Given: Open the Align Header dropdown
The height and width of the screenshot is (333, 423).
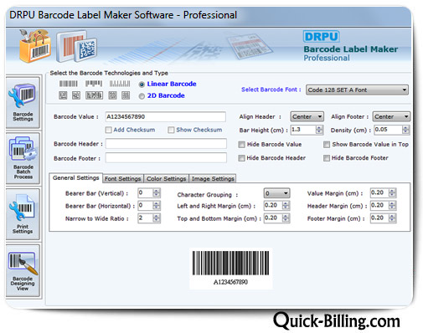Looking at the screenshot, I should 307,116.
